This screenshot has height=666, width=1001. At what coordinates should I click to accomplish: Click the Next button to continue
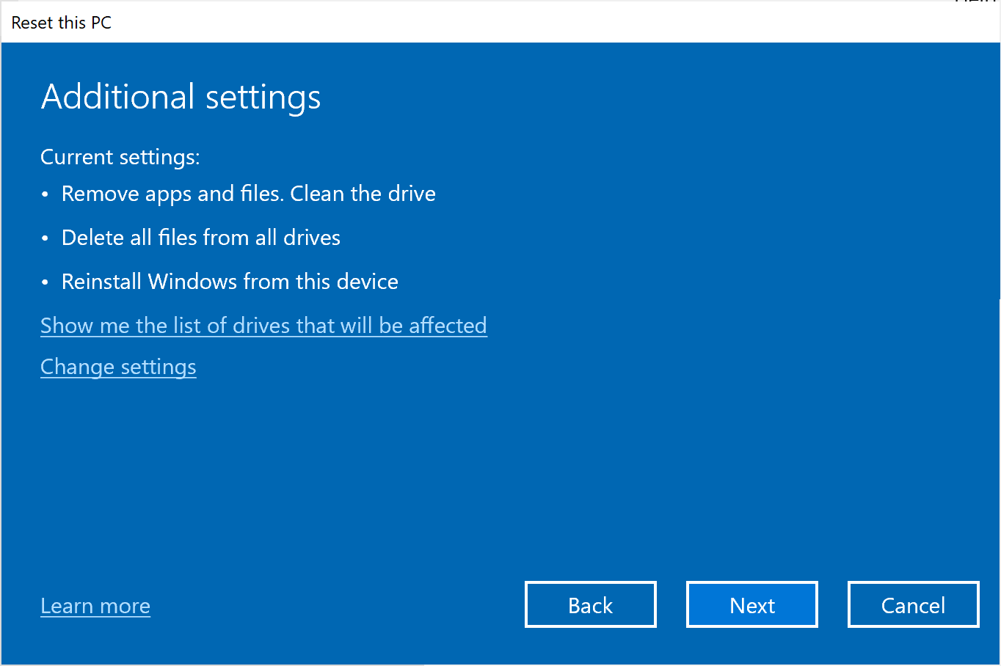point(751,604)
